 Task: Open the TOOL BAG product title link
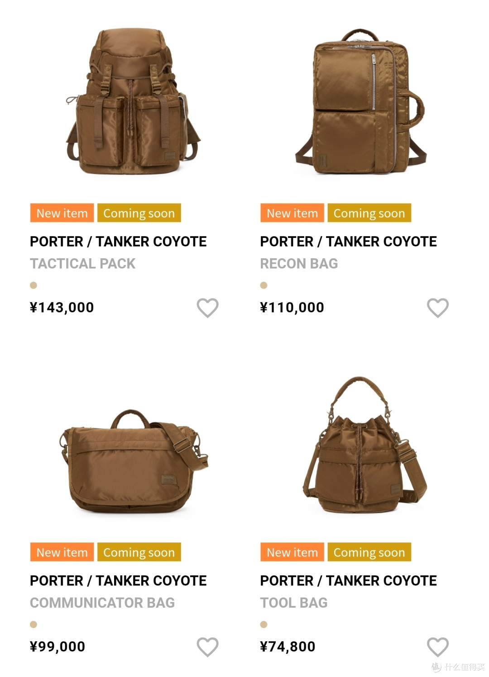[294, 603]
